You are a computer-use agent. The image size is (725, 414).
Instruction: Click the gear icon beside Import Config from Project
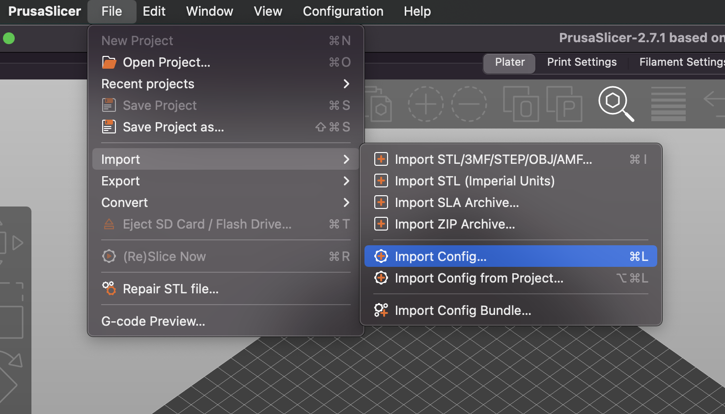click(381, 278)
